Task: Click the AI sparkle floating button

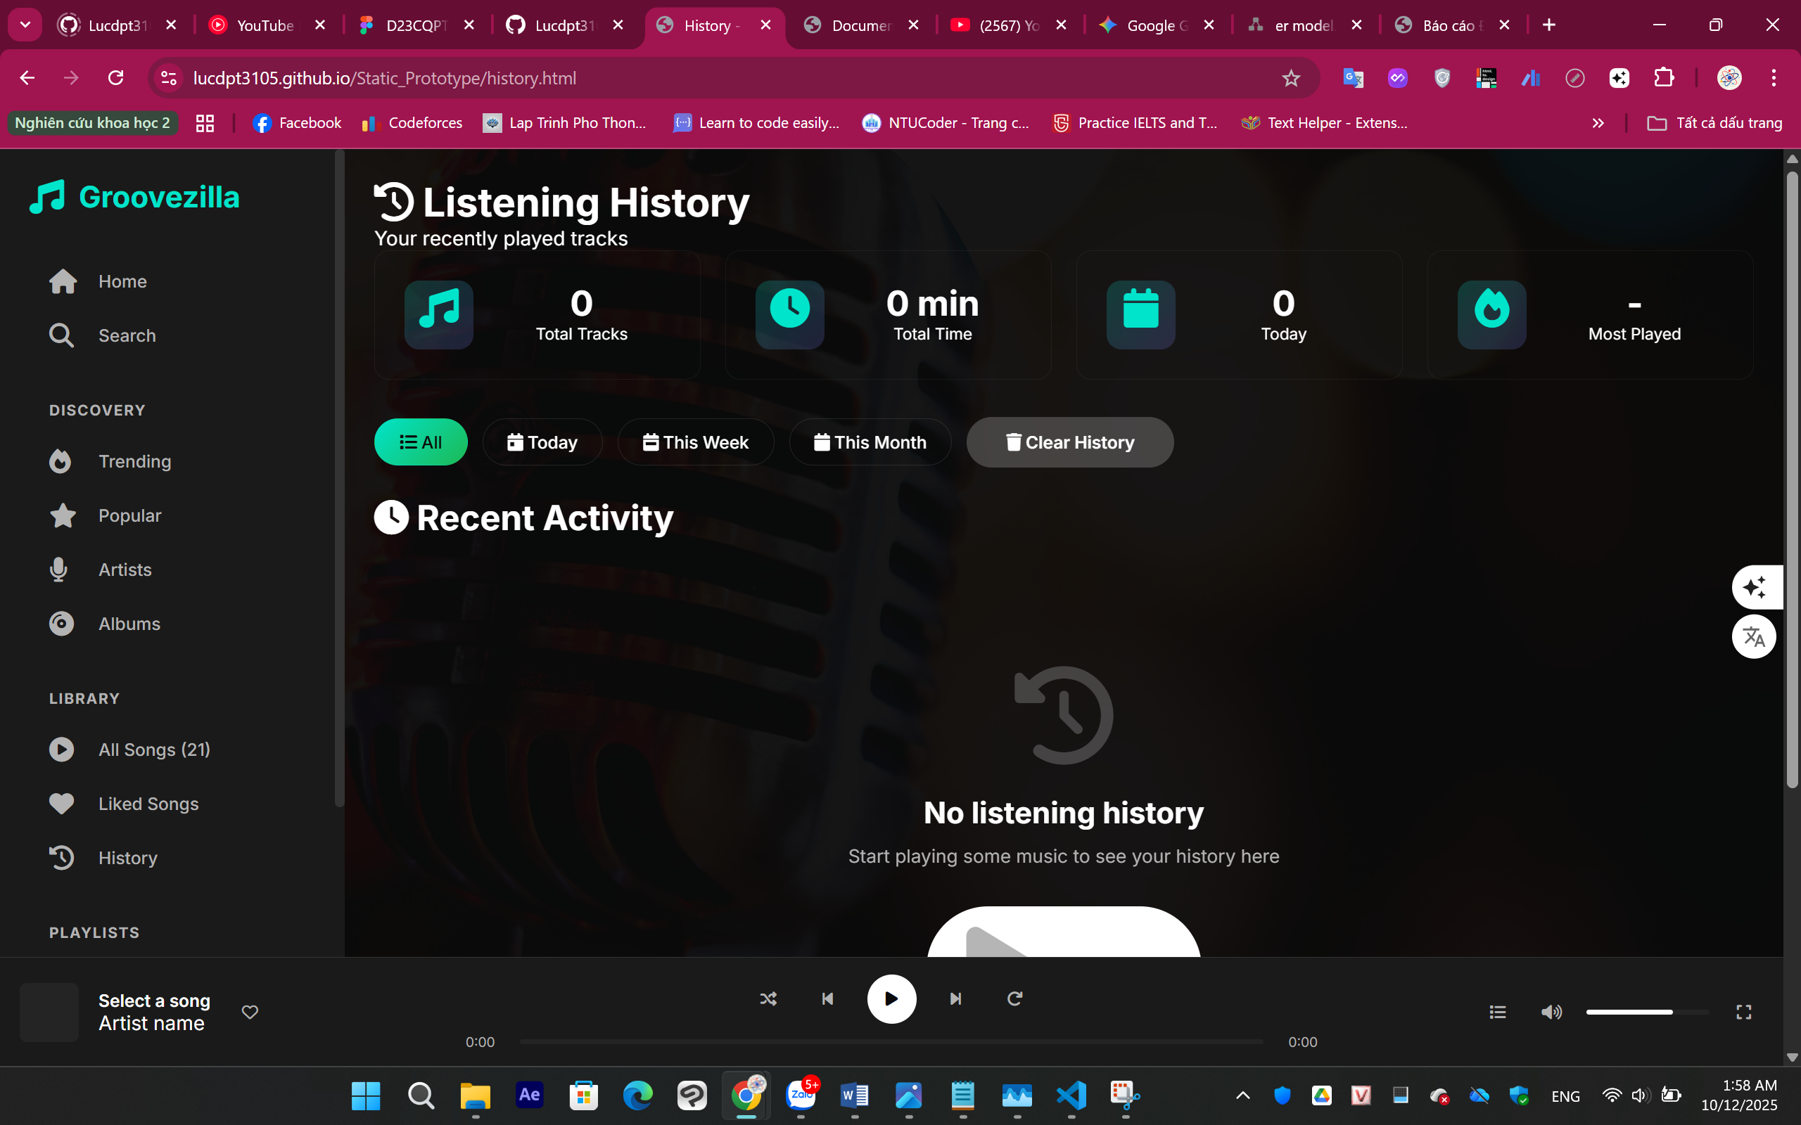Action: 1755,587
